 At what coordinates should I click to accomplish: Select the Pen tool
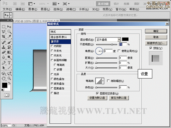coord(4,63)
